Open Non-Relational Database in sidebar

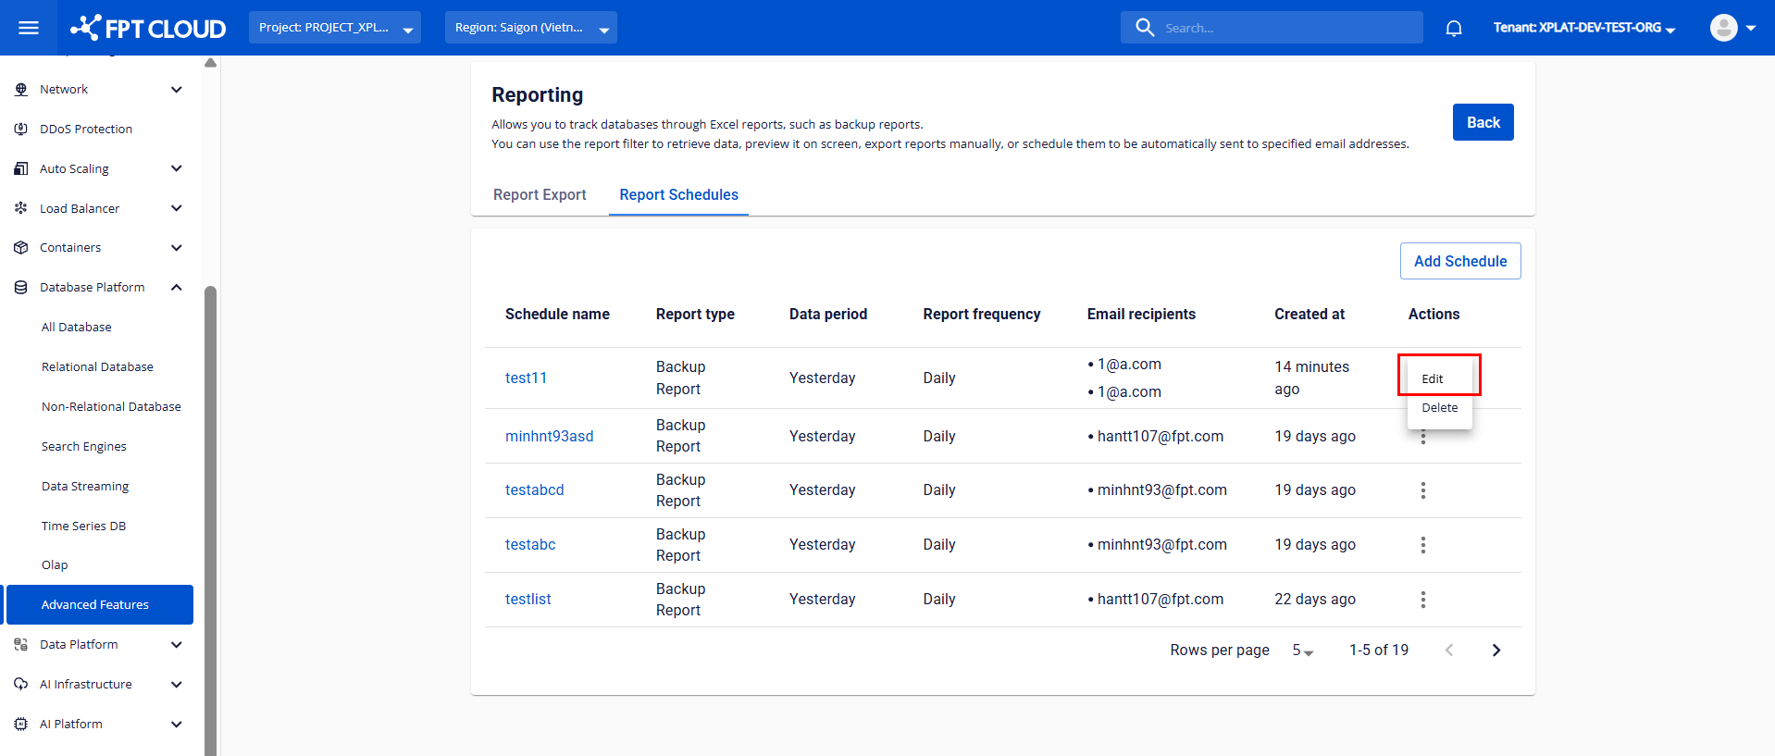(x=111, y=407)
